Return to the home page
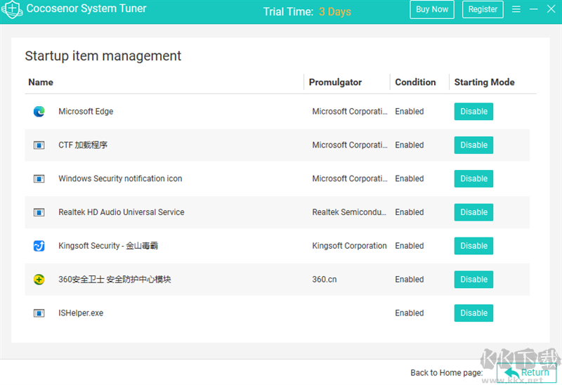The image size is (562, 385). point(526,372)
